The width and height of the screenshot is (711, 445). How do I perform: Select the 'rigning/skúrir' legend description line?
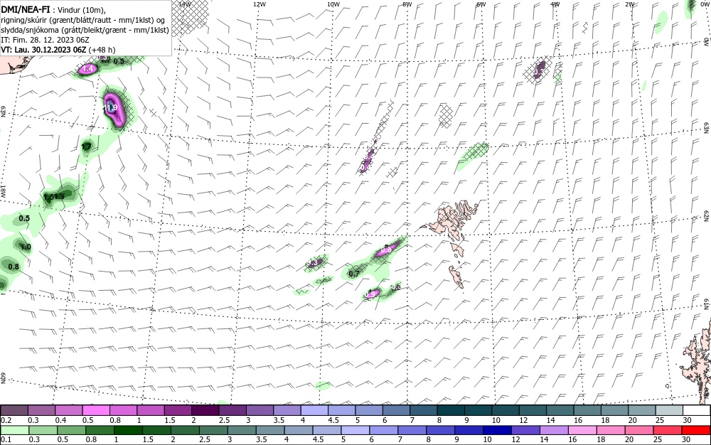[83, 21]
